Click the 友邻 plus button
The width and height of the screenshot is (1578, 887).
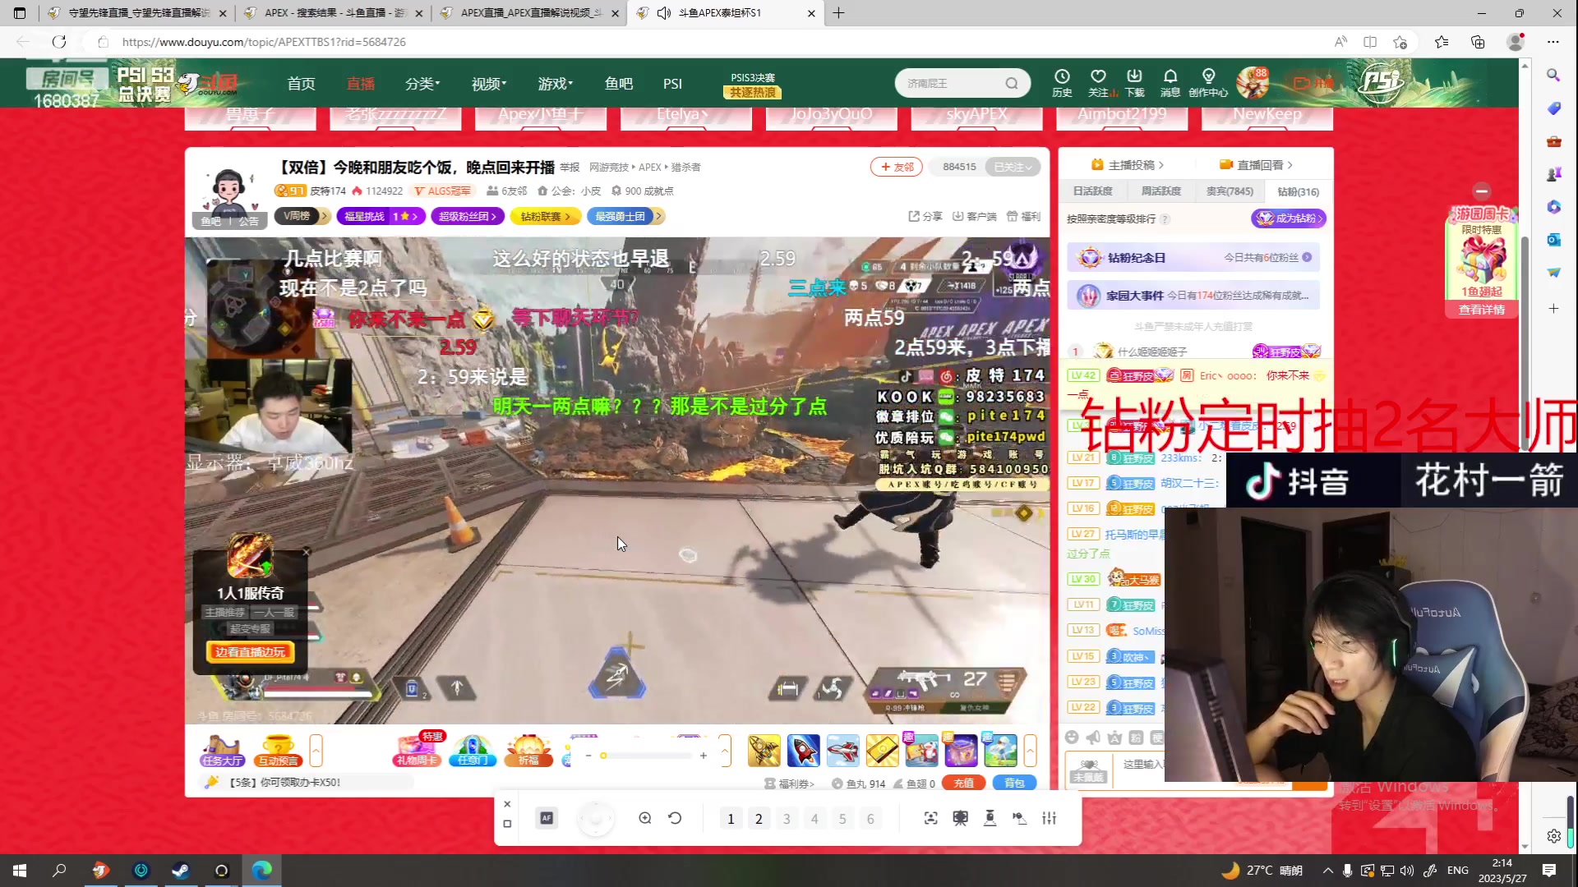(897, 167)
